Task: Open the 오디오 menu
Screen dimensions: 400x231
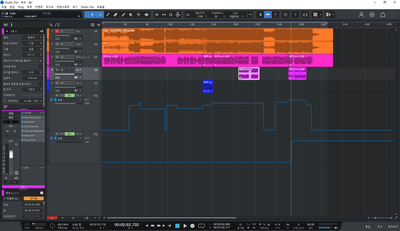Action: coord(50,7)
